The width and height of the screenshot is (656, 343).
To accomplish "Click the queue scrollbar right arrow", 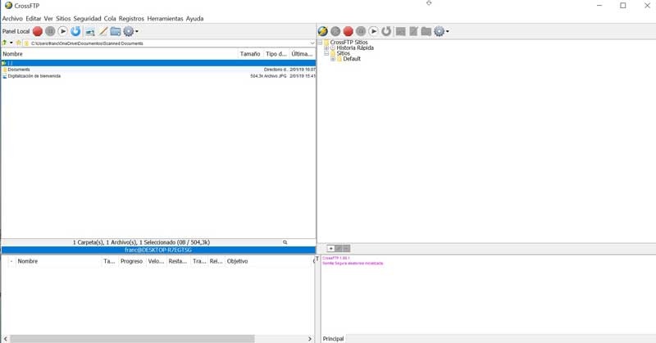I will 310,339.
